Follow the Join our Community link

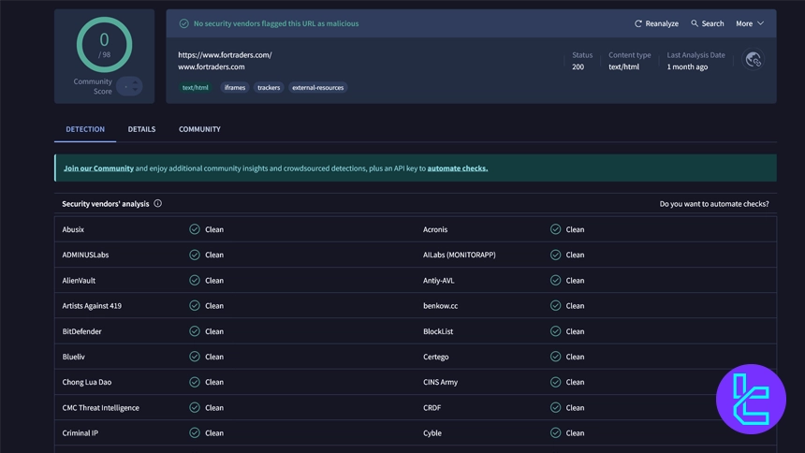click(98, 168)
